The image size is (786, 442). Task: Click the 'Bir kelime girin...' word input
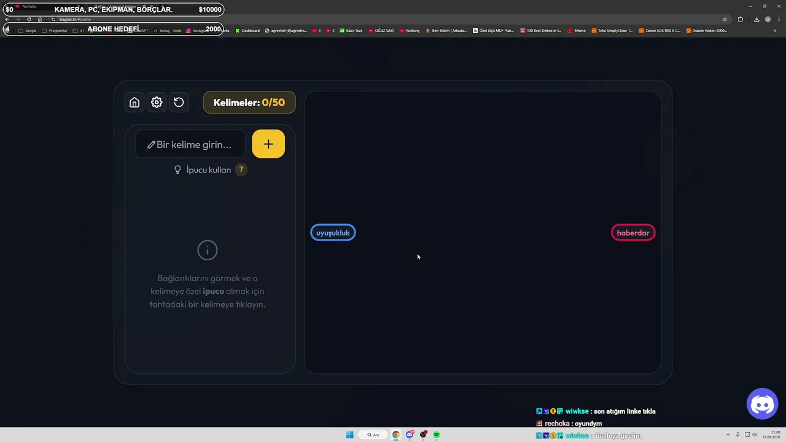(x=190, y=144)
